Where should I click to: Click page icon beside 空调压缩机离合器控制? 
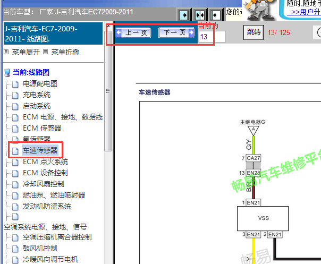15,237
